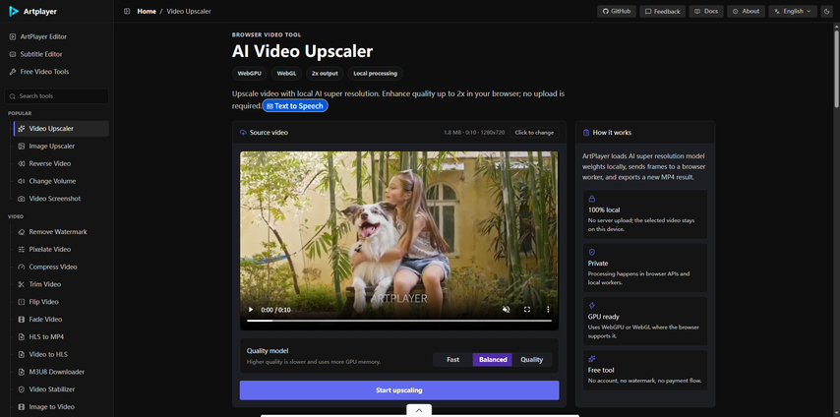Viewport: 840px width, 417px height.
Task: Open the Docs page button
Action: pos(706,11)
